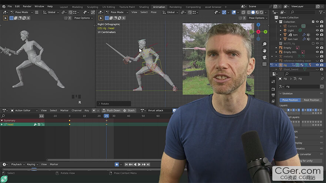Open Pose menu in viewport header
This screenshot has width=326, height=183.
pos(154,13)
